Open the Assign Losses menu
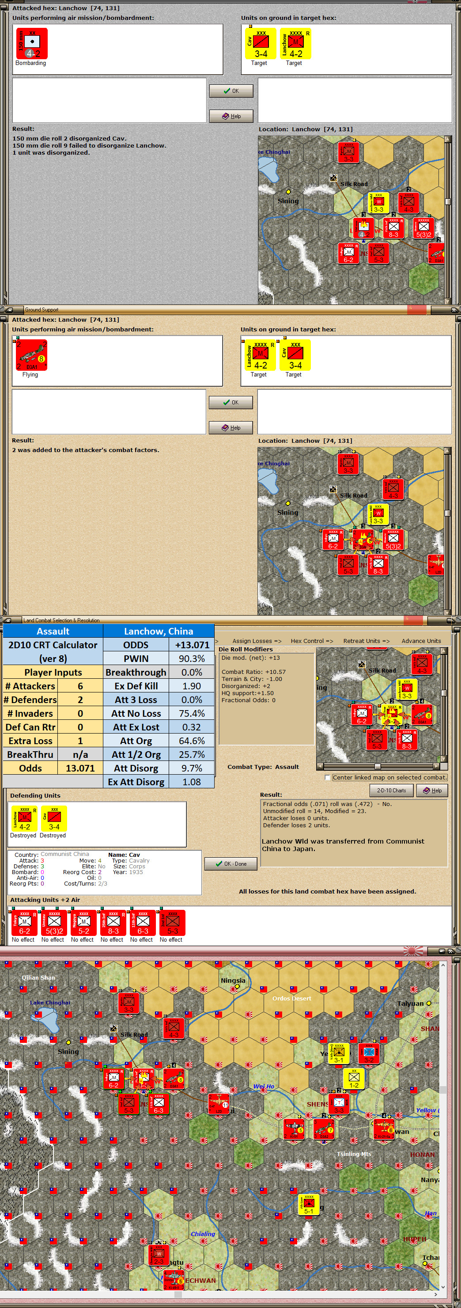 (257, 641)
